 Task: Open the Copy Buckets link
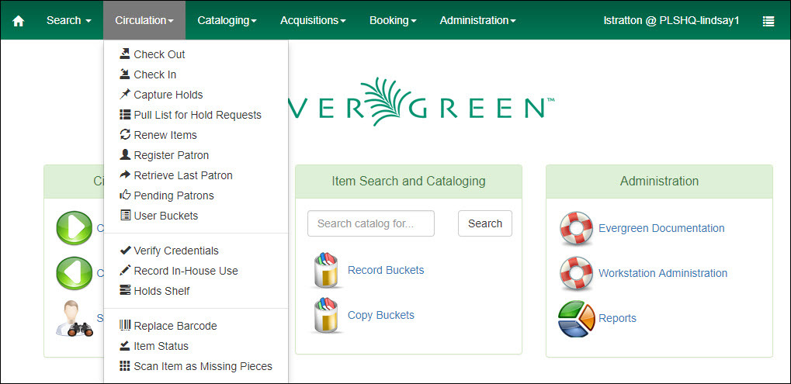coord(381,315)
